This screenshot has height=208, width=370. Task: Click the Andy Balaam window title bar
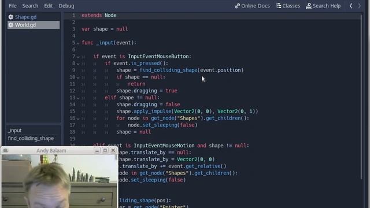(x=51, y=150)
